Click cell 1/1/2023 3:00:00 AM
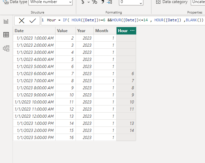The height and width of the screenshot is (163, 205). click(34, 52)
